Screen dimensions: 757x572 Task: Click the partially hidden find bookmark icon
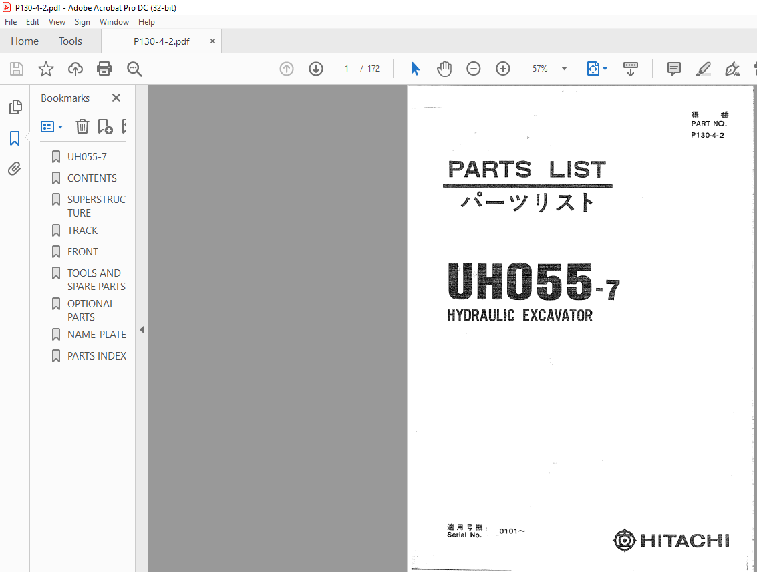[124, 126]
